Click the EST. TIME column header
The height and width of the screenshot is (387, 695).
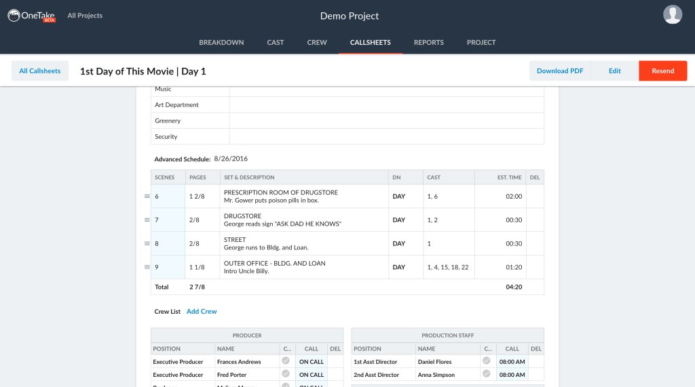point(509,177)
